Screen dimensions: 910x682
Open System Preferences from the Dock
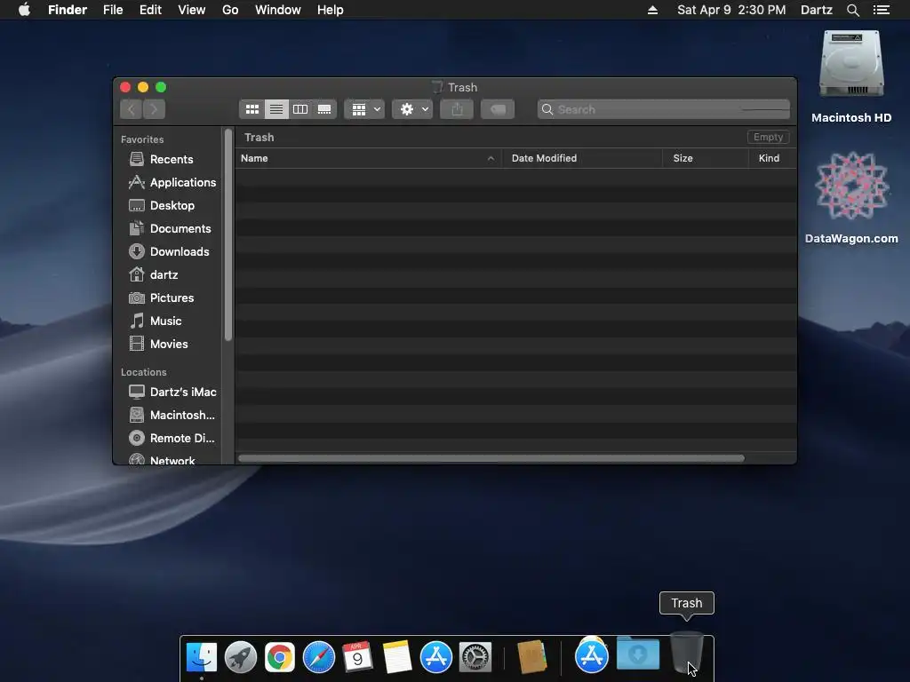tap(475, 657)
